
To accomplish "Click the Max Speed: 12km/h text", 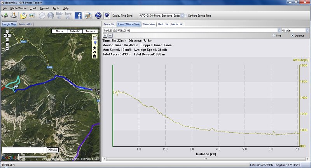I will pyautogui.click(x=117, y=50).
